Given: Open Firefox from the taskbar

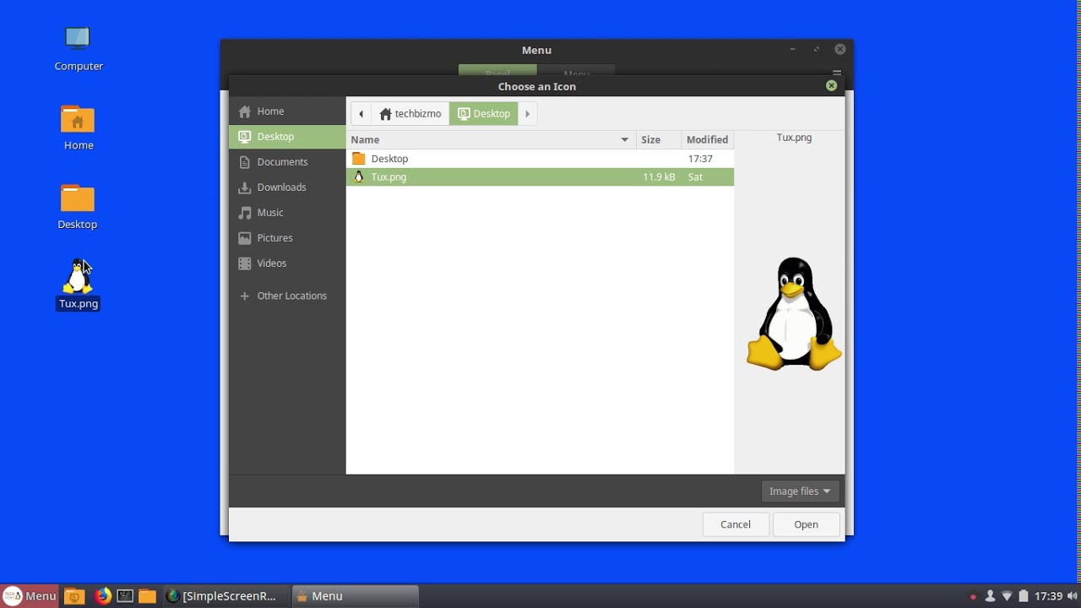Looking at the screenshot, I should (102, 596).
